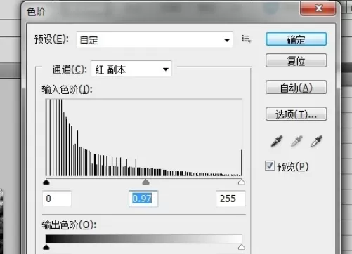Close the 色阶 dialog

[318, 8]
